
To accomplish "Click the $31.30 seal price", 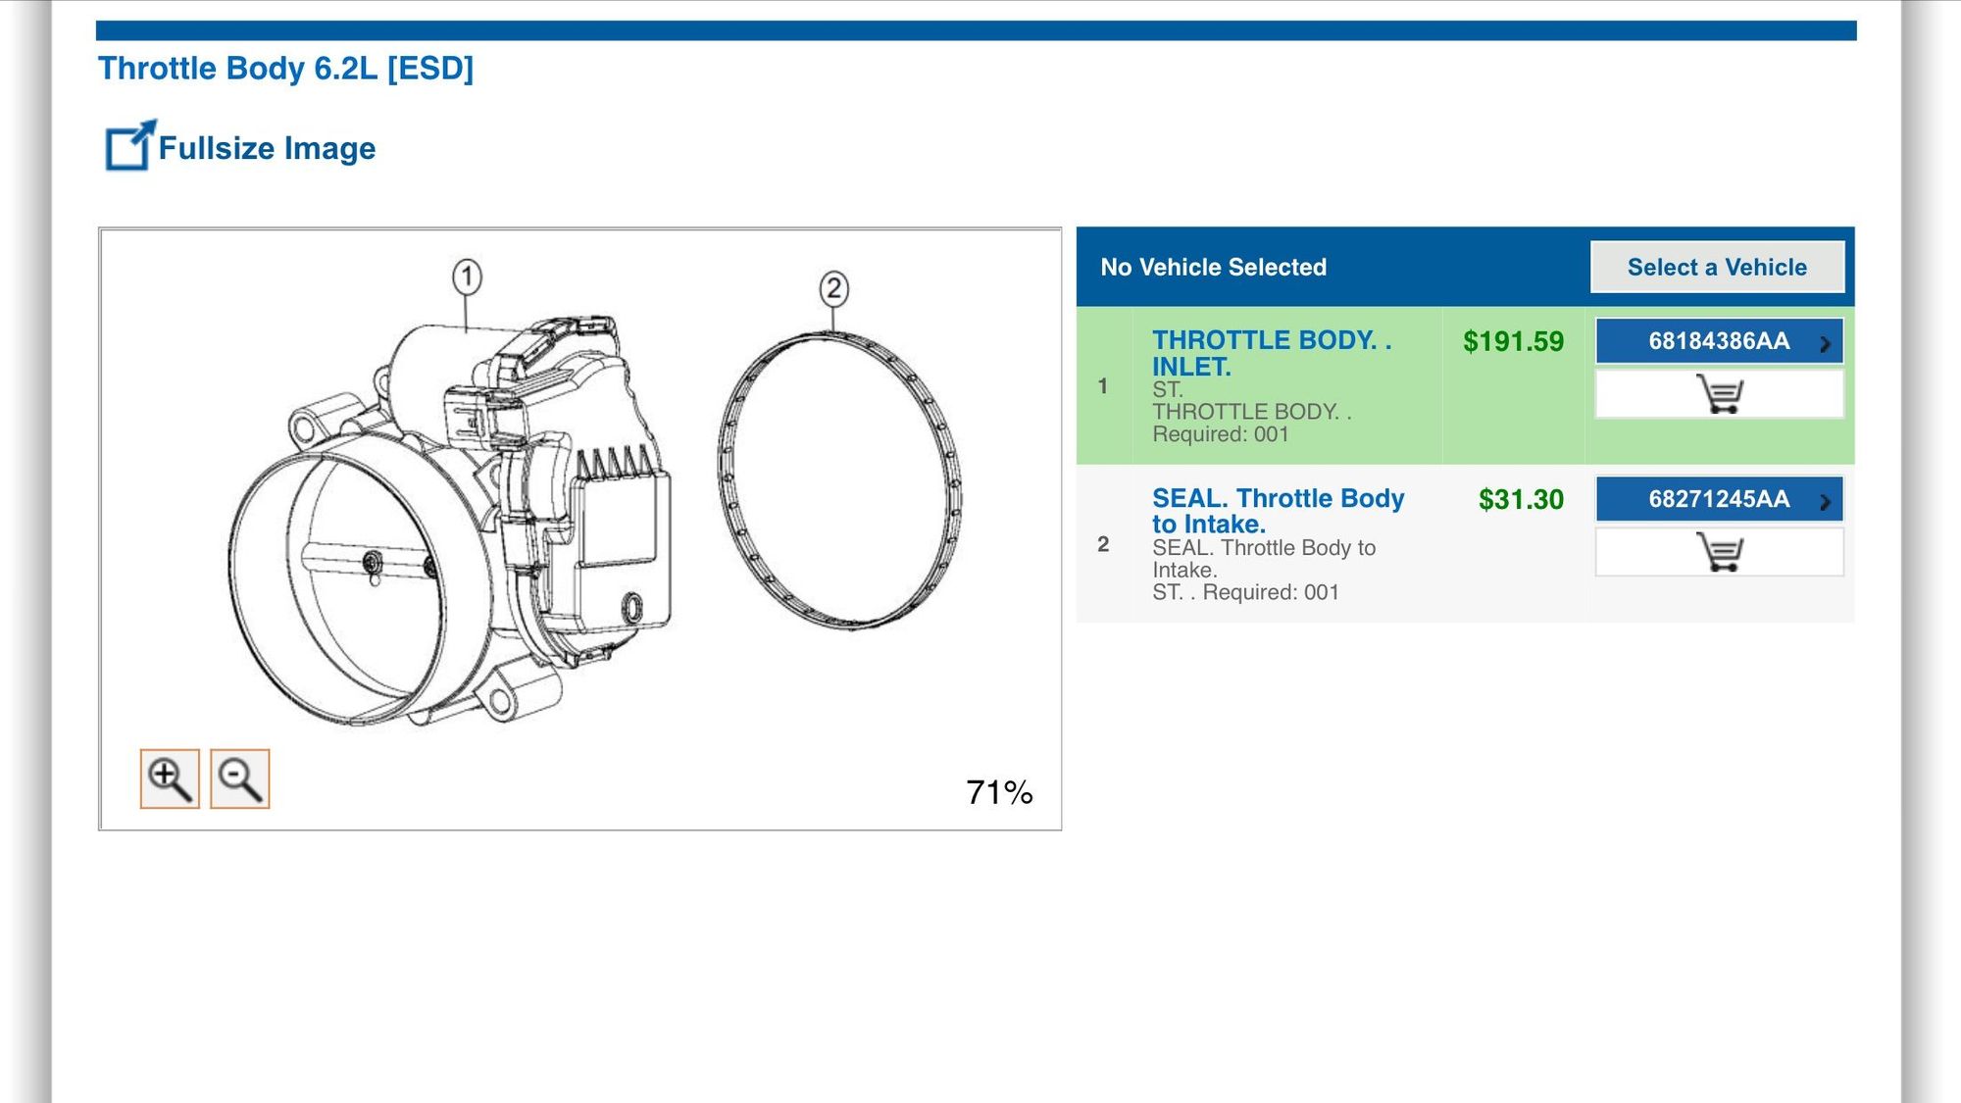I will pyautogui.click(x=1521, y=499).
